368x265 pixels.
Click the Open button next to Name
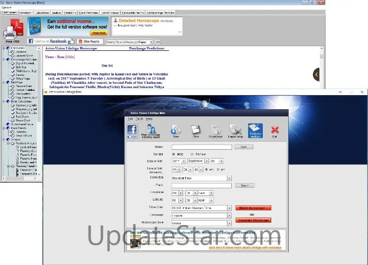coord(243,147)
